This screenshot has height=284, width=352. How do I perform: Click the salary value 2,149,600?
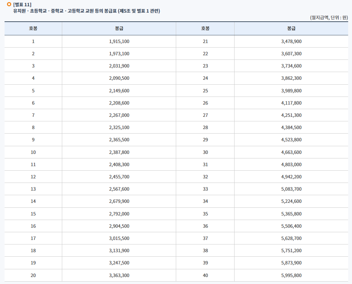click(x=119, y=91)
